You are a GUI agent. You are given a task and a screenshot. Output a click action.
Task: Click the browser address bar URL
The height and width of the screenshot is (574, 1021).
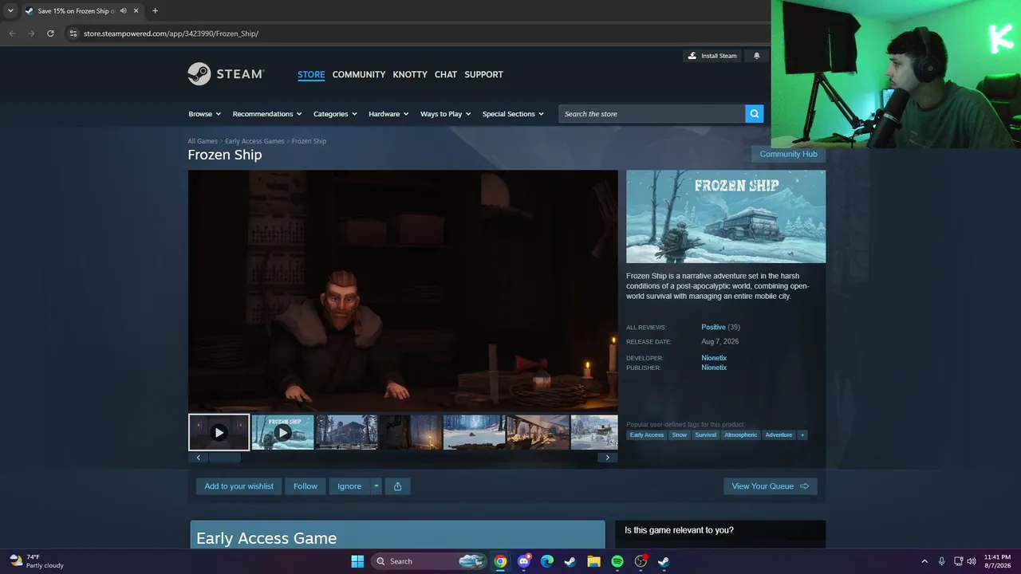pos(171,33)
